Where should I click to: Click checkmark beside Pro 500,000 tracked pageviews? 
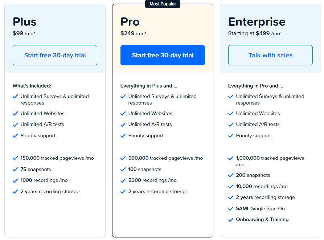123,158
